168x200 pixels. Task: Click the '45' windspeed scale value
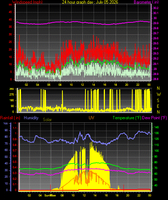tap(10, 12)
